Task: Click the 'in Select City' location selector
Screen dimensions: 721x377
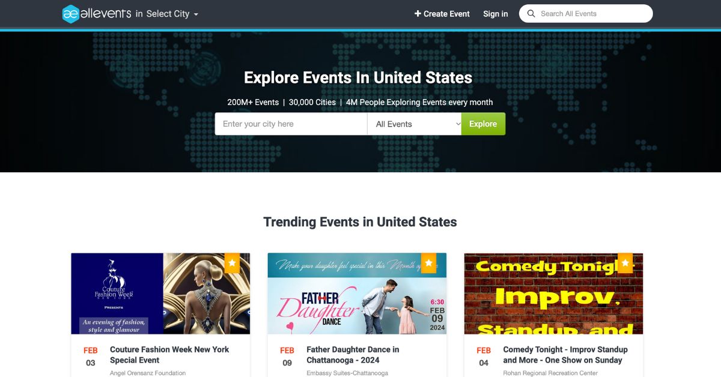Action: [x=167, y=14]
